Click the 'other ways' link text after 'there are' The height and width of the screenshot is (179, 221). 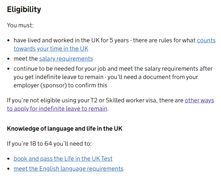(199, 100)
